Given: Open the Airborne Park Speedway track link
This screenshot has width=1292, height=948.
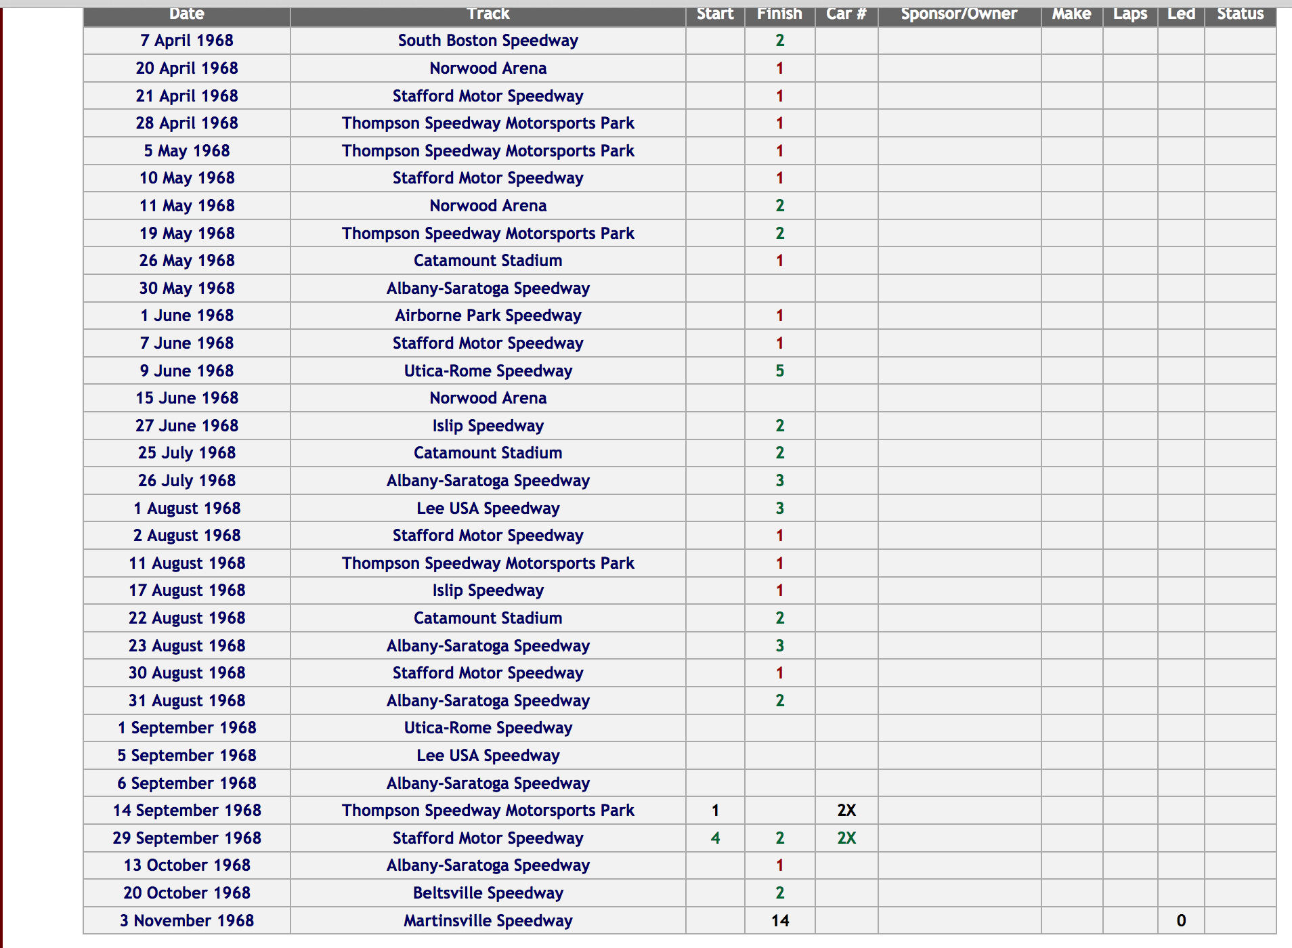Looking at the screenshot, I should (x=488, y=316).
